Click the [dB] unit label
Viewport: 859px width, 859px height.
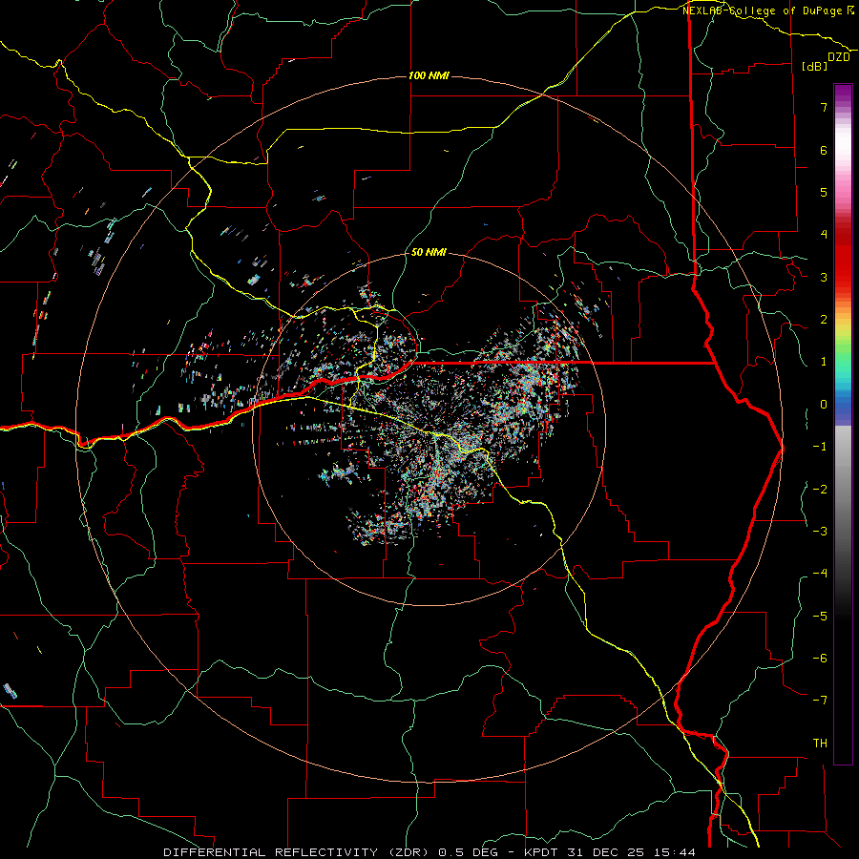(815, 66)
